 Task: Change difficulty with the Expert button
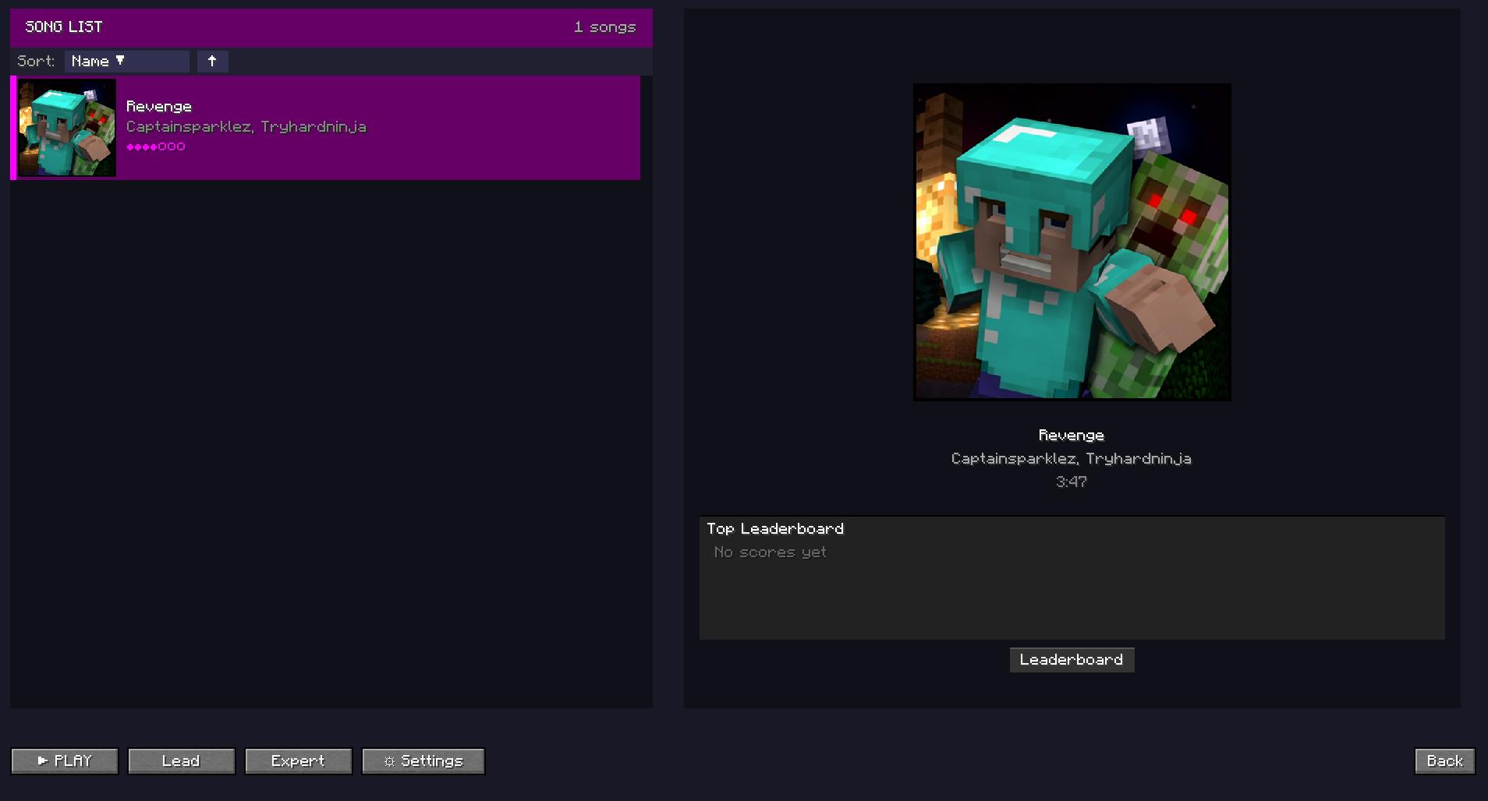coord(299,760)
